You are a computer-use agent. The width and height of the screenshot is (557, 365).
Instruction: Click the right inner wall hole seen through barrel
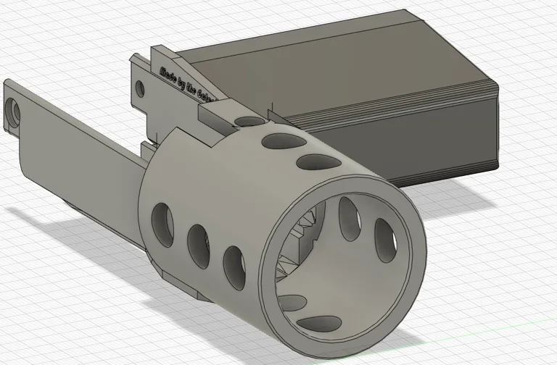(x=384, y=239)
